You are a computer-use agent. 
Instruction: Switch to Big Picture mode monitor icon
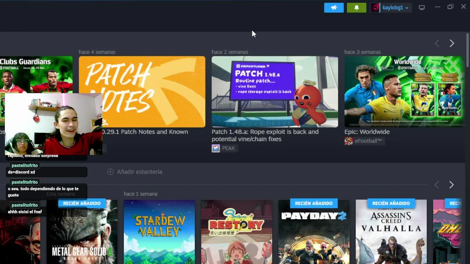click(422, 8)
